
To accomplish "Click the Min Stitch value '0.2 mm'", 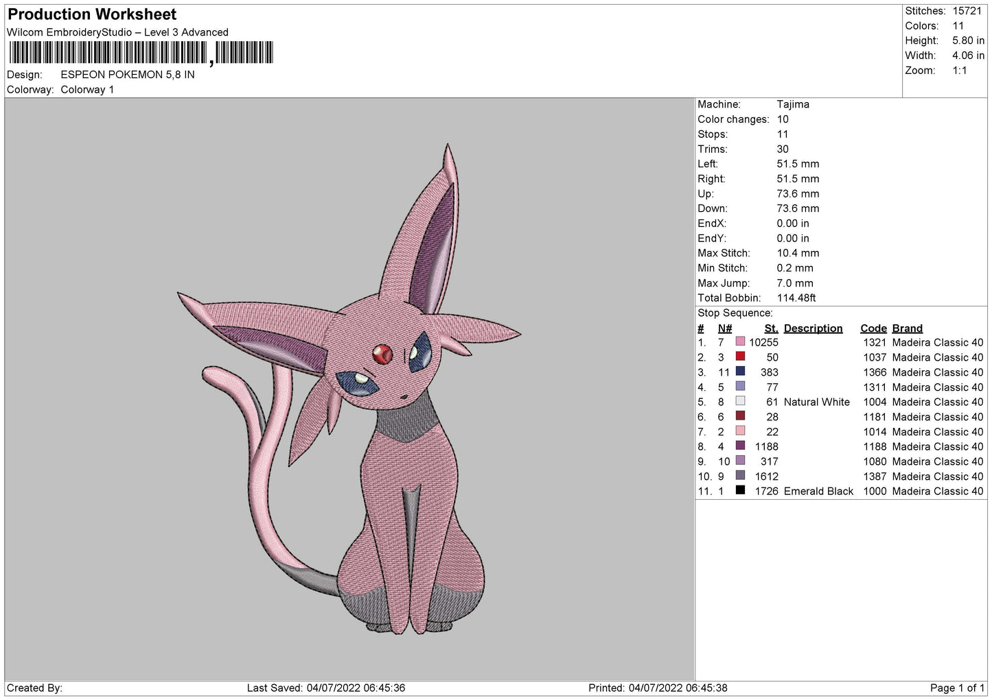I will [x=795, y=268].
